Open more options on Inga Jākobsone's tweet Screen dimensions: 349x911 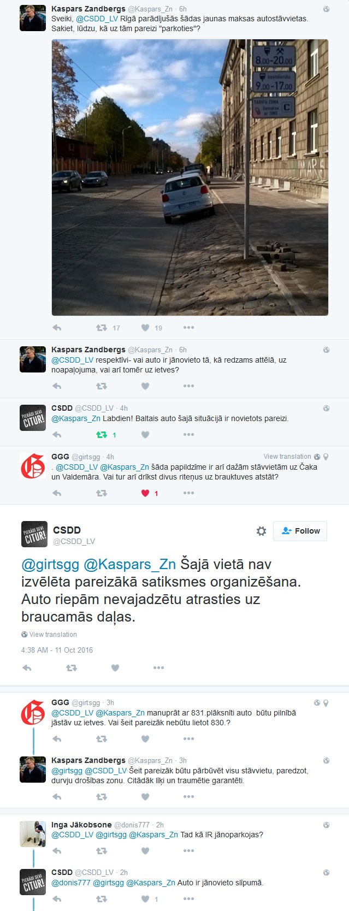(x=189, y=851)
